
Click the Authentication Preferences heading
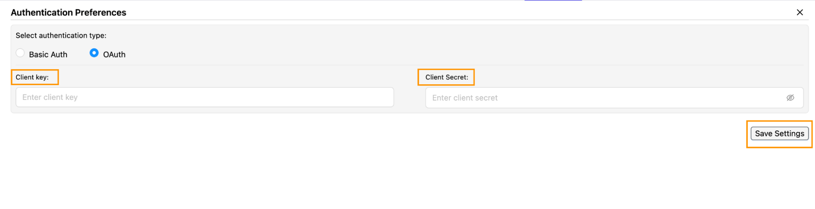coord(68,13)
